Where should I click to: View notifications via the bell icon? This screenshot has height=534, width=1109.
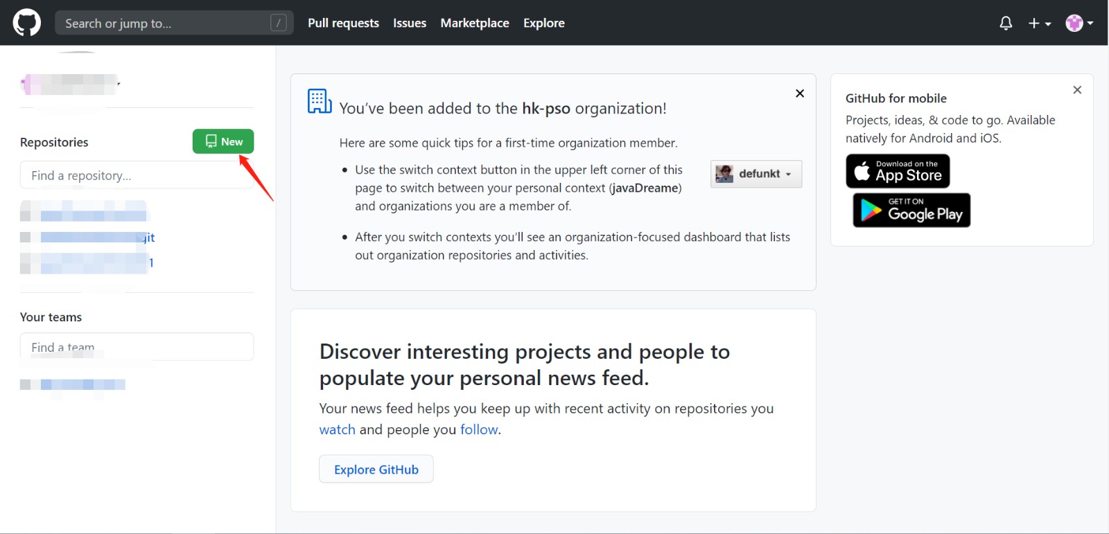tap(1006, 23)
